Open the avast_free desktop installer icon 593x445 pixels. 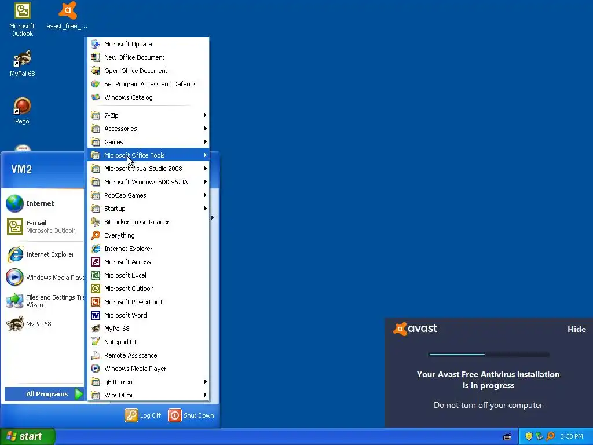[x=67, y=15]
